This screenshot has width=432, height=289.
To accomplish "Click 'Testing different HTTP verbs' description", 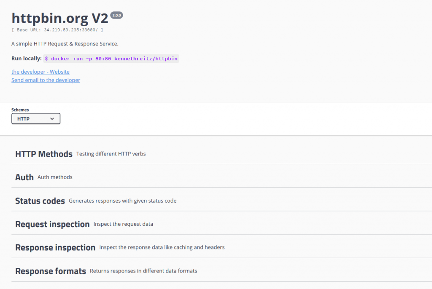I will [x=111, y=154].
